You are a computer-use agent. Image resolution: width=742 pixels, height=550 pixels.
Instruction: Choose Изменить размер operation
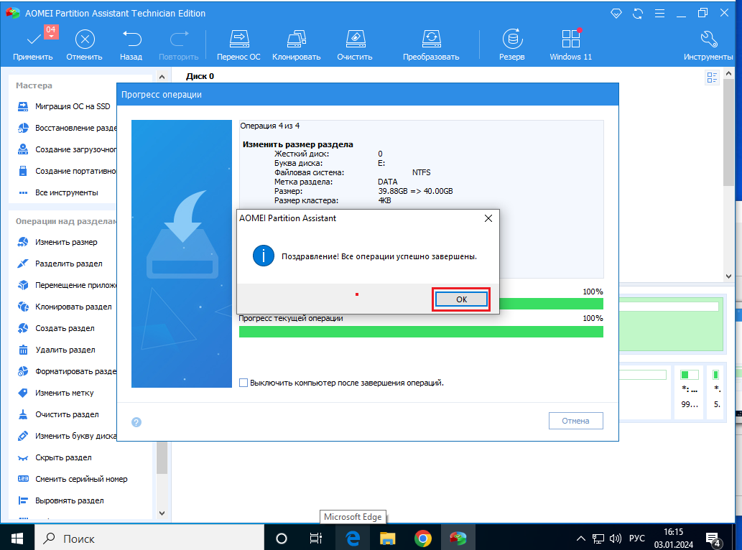57,242
